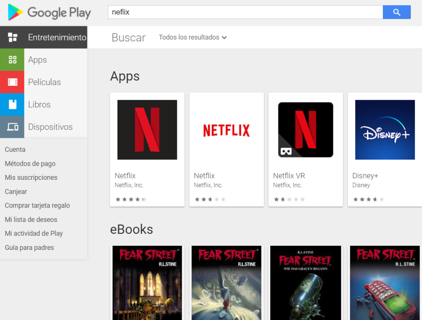Viewport: 422px width, 320px height.
Task: Select the Entretenimiento sidebar icon
Action: click(12, 37)
